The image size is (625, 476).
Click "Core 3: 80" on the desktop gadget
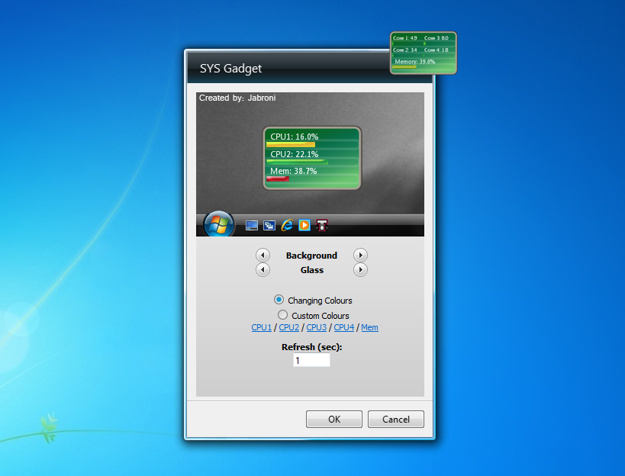click(436, 38)
